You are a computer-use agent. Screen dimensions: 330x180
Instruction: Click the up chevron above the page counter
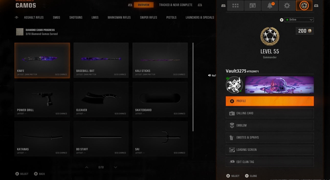pos(86,167)
